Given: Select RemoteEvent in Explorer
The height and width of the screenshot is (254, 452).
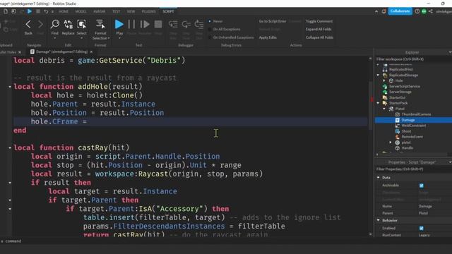Looking at the screenshot, I should pyautogui.click(x=412, y=137).
